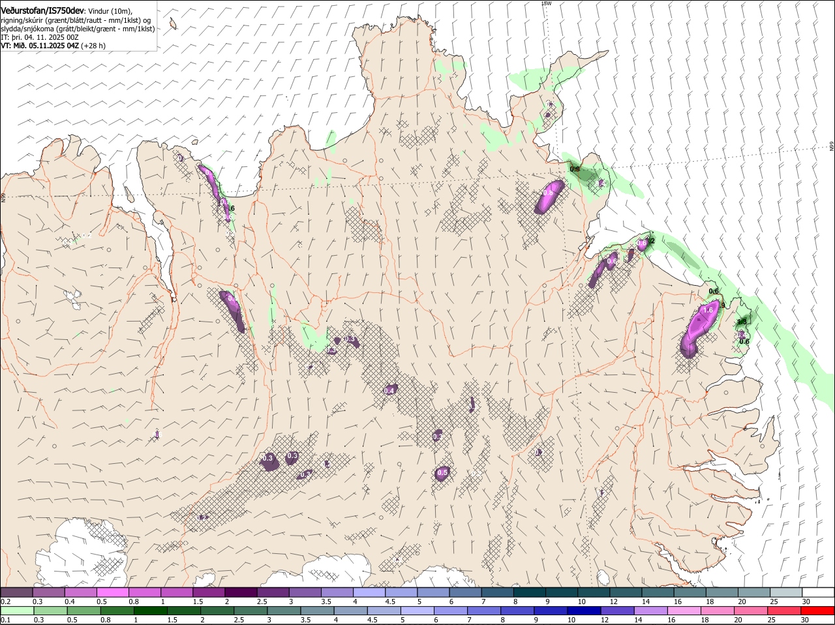Viewport: 835px width, 625px height.
Task: Click the black 1.3 rain value on the map
Action: pos(742,321)
